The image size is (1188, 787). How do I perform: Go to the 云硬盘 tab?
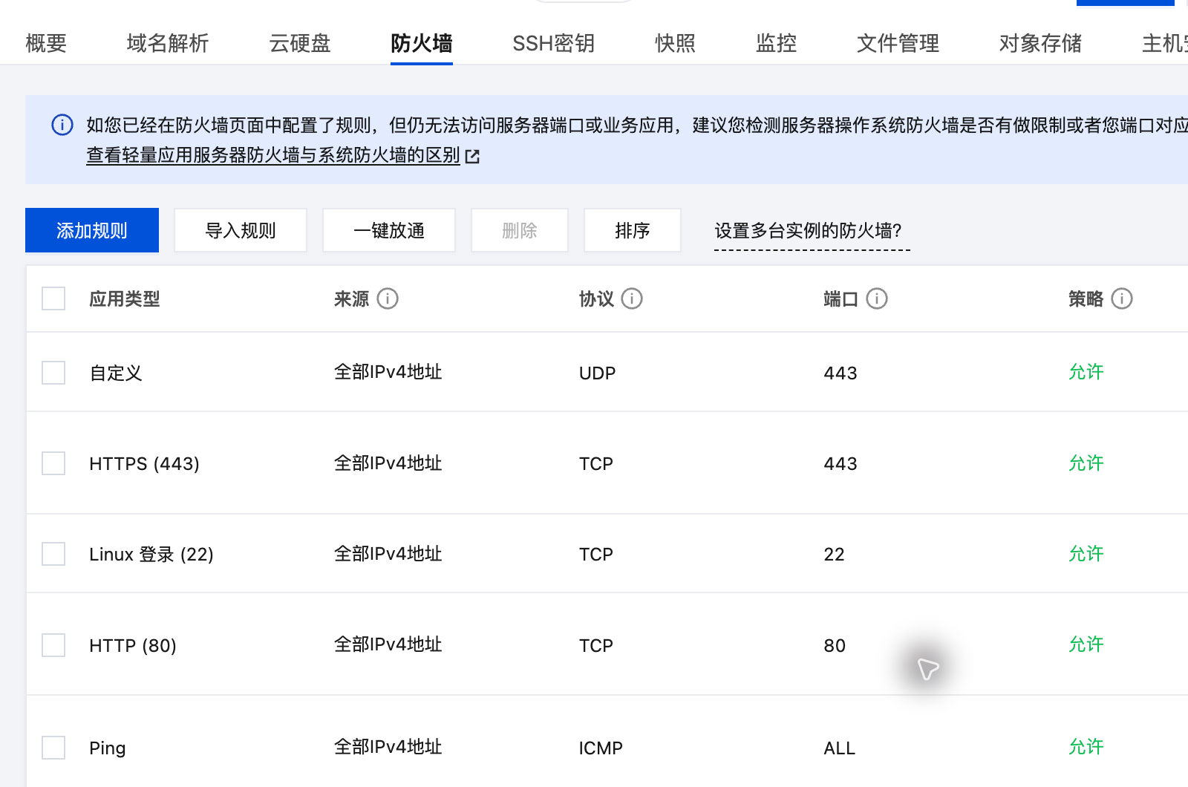point(300,43)
